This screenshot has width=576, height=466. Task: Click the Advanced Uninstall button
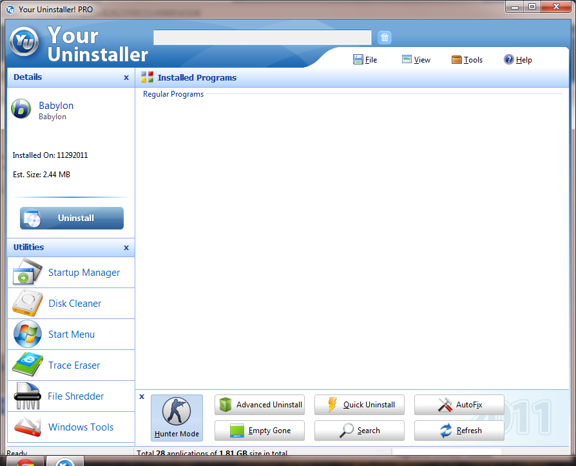(260, 405)
